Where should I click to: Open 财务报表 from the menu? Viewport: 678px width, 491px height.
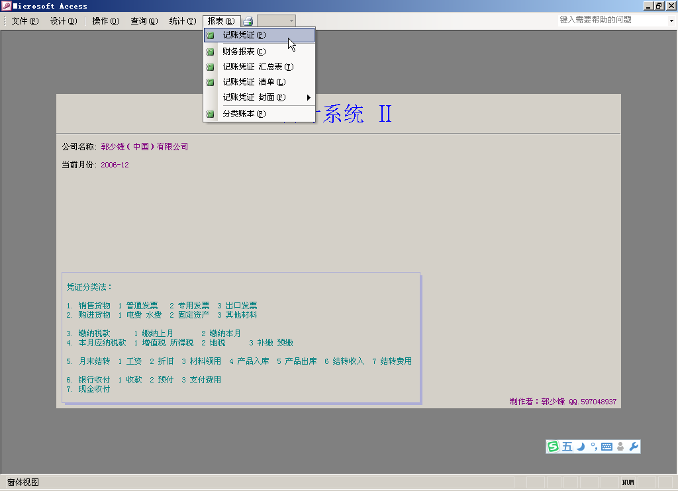pyautogui.click(x=244, y=52)
